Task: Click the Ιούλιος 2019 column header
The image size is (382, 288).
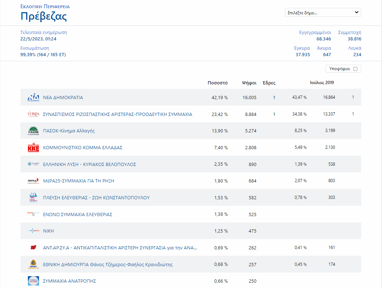Action: click(322, 83)
